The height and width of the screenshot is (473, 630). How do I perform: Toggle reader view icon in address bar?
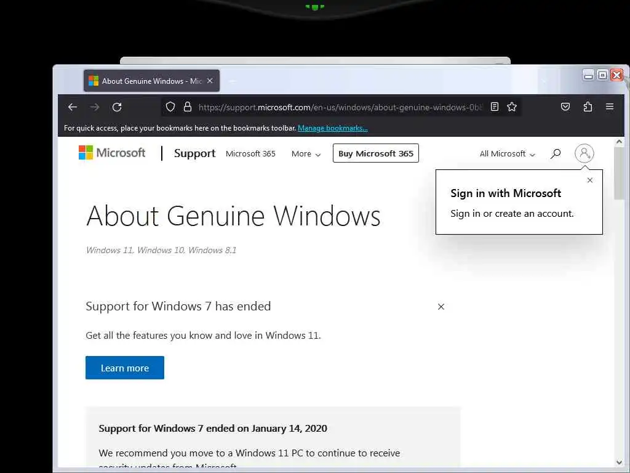coord(495,107)
